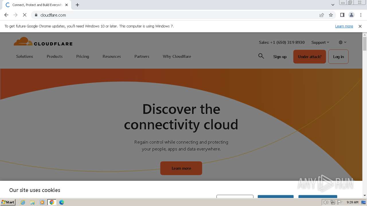Open File Explorer from taskbar
Image resolution: width=367 pixels, height=206 pixels.
pyautogui.click(x=32, y=202)
